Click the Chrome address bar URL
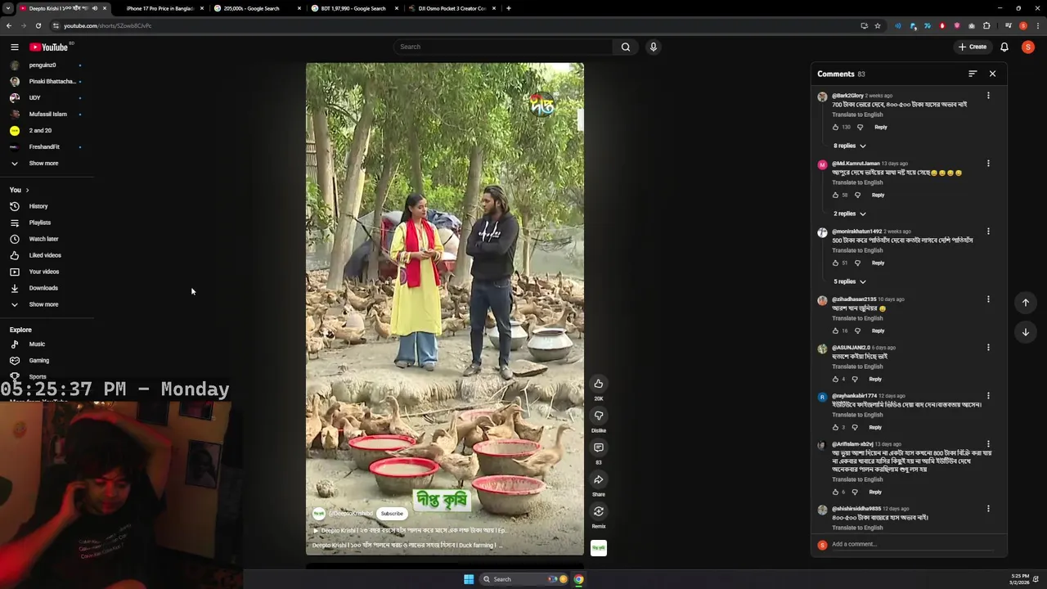 (x=107, y=25)
